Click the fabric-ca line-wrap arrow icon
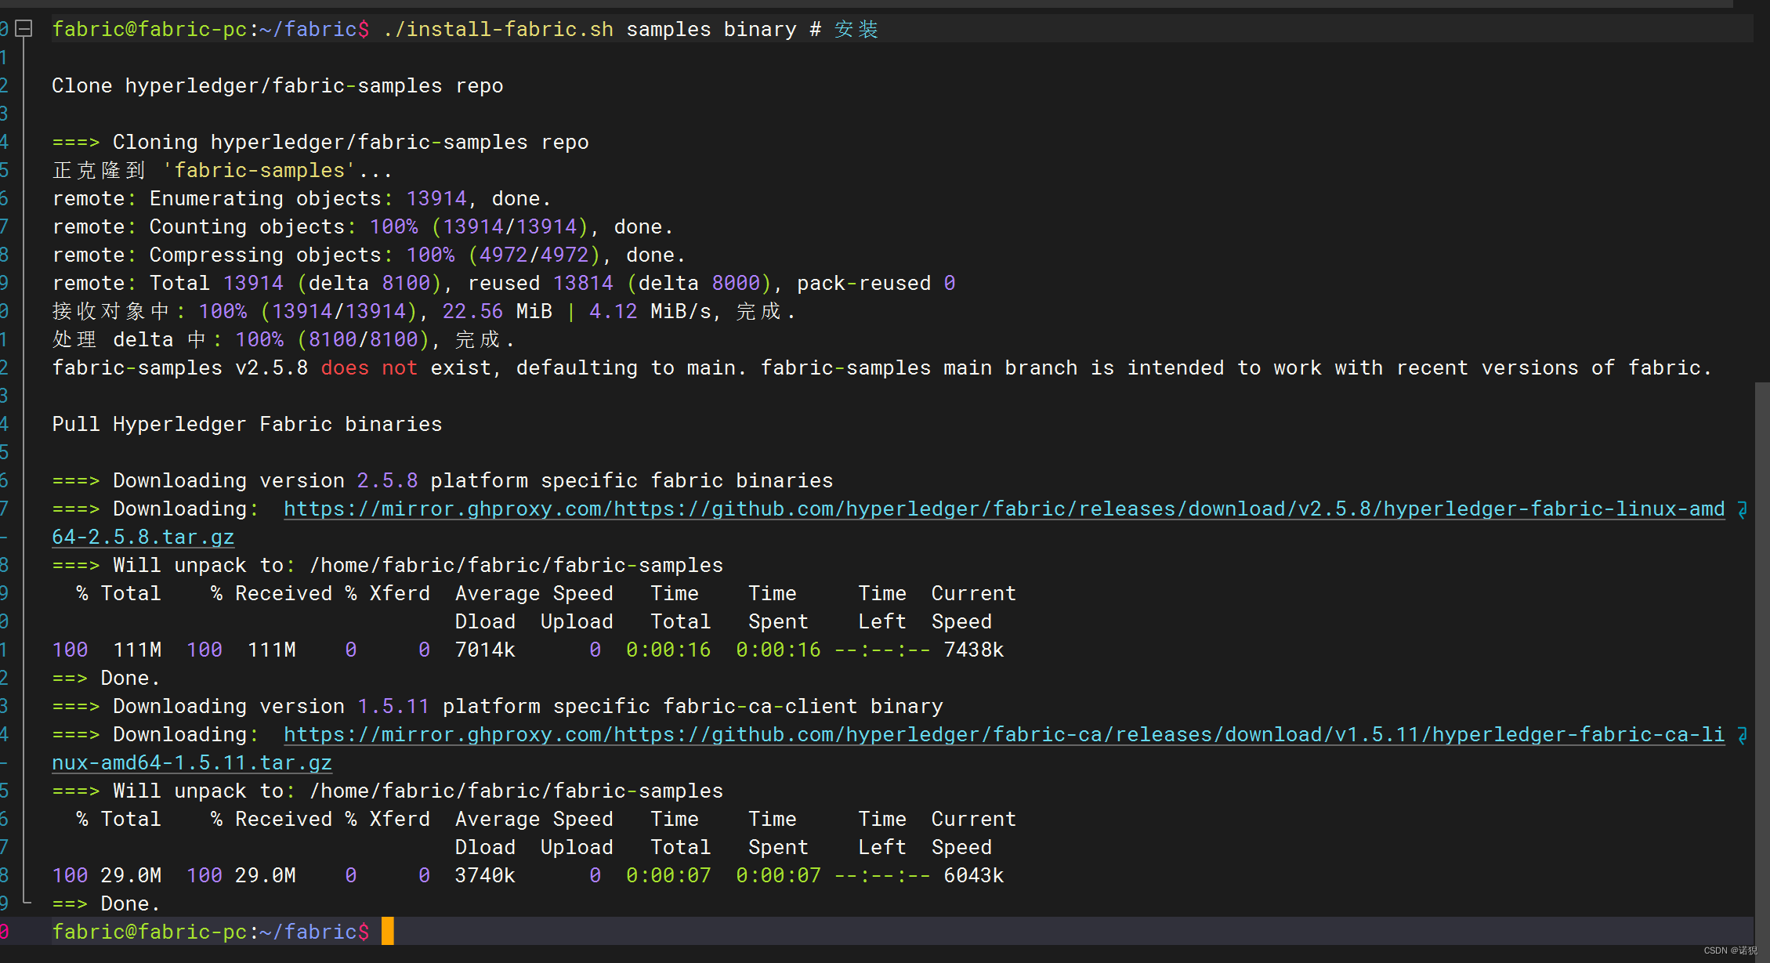 coord(1742,736)
